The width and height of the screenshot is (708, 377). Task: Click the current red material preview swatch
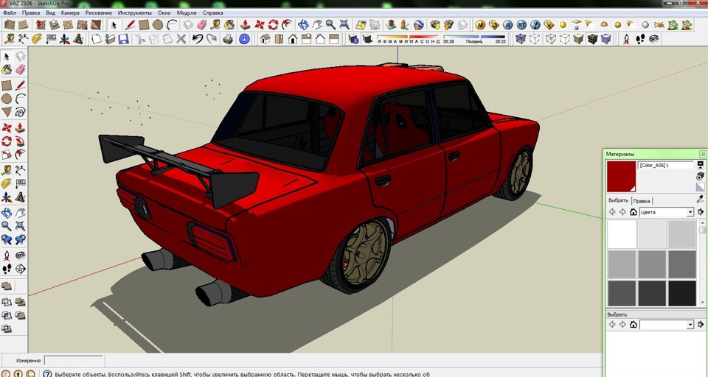(621, 177)
